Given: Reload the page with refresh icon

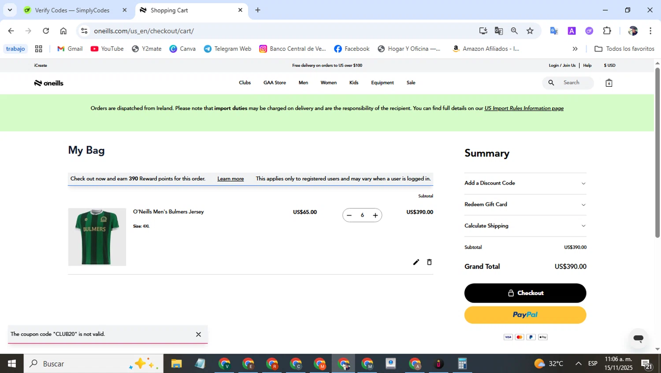Looking at the screenshot, I should [46, 31].
